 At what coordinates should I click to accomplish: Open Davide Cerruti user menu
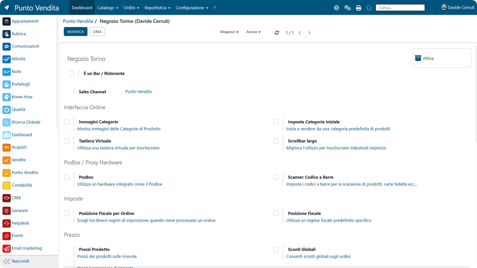(458, 8)
